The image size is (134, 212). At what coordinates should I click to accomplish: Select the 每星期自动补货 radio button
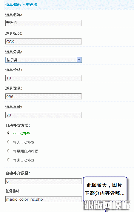(x=9, y=151)
